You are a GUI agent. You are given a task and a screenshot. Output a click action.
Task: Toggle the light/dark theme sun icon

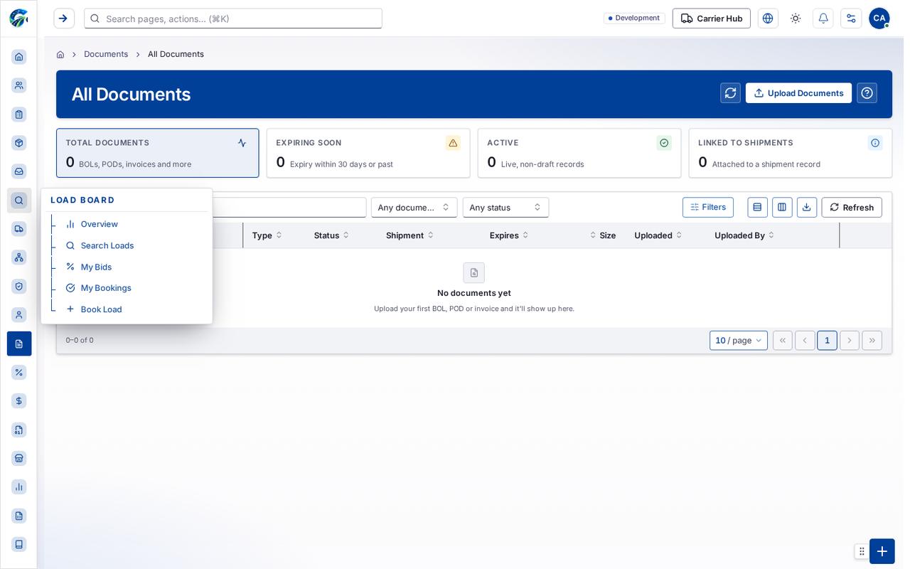tap(796, 18)
